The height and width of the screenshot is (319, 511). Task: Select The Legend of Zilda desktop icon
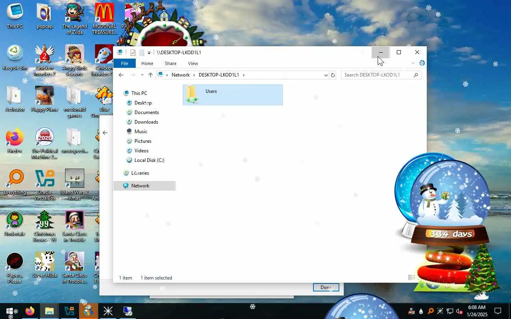tap(74, 19)
